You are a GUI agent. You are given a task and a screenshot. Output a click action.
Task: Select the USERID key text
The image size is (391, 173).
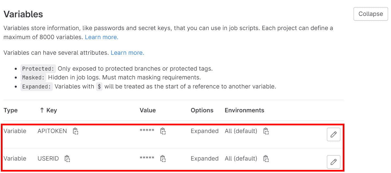(x=48, y=159)
